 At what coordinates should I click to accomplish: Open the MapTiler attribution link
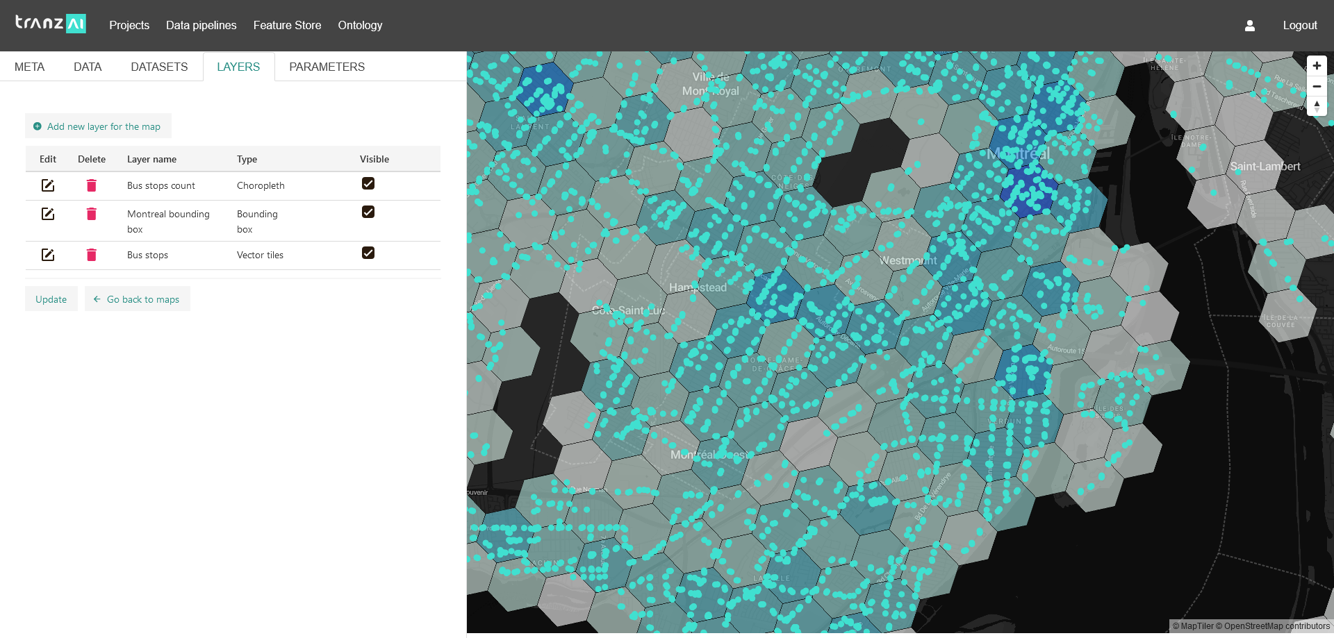1193,626
